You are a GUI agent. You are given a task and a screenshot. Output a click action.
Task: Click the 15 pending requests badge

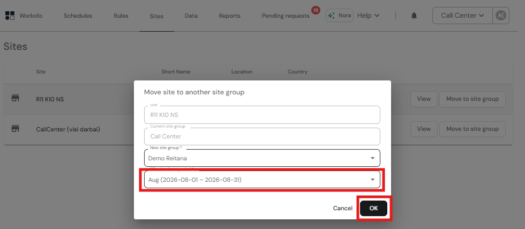[x=316, y=10]
